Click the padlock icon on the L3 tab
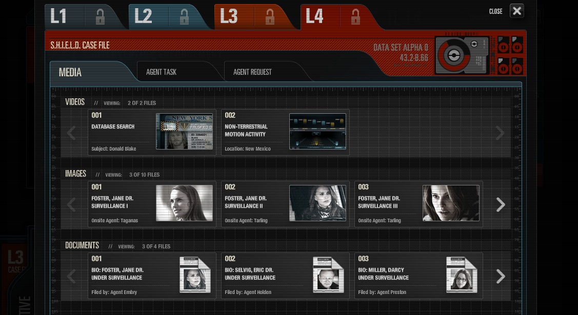The height and width of the screenshot is (315, 578). 270,17
